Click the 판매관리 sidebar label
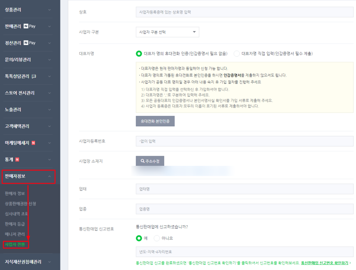Image resolution: width=356 pixels, height=270 pixels. [13, 26]
